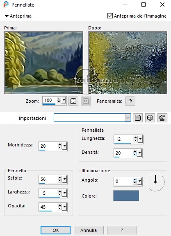Screen dimensions: 171x236
Task: Increase the Lunghezza value with up arrow
Action: 136,137
